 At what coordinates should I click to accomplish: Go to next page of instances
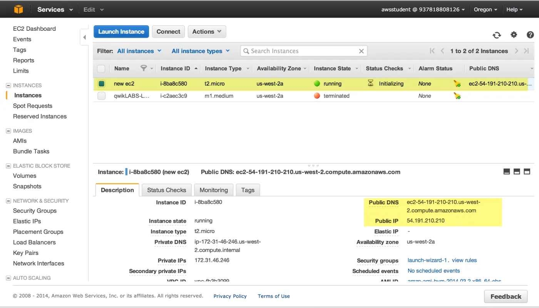click(x=516, y=51)
